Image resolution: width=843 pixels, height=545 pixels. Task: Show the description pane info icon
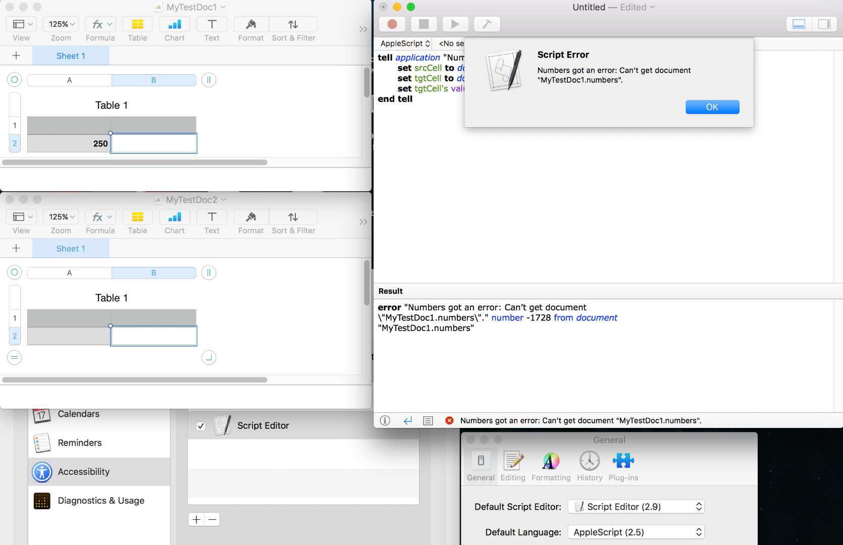pos(385,420)
